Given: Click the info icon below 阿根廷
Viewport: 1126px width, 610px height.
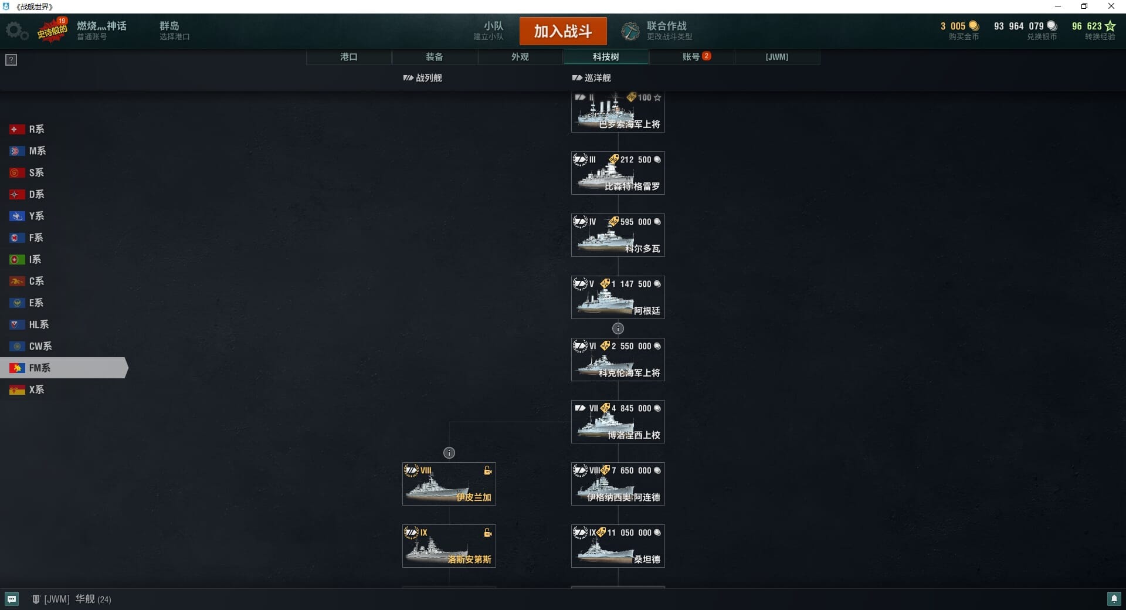Looking at the screenshot, I should tap(618, 328).
